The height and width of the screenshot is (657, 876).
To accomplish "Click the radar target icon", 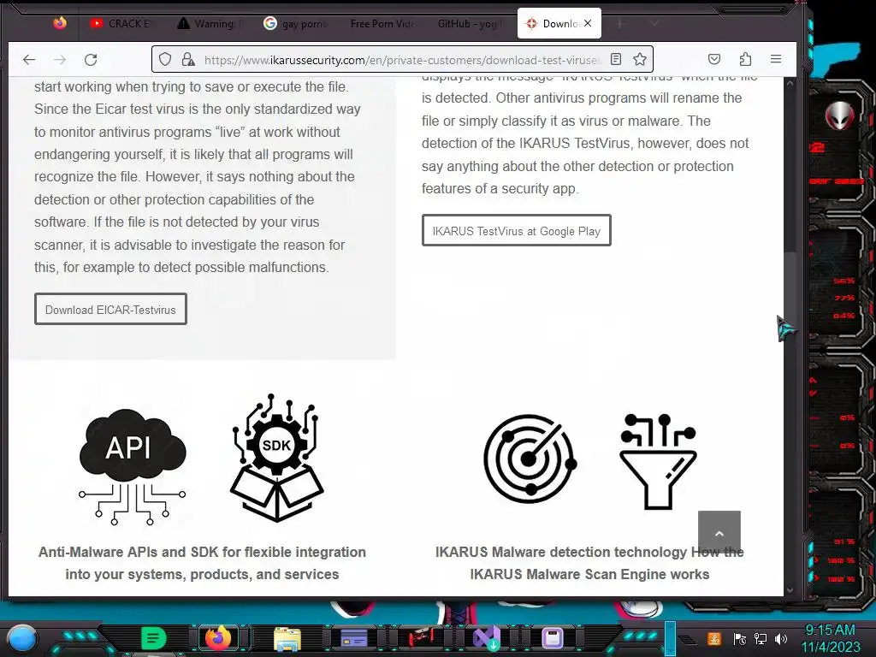I will [x=530, y=459].
